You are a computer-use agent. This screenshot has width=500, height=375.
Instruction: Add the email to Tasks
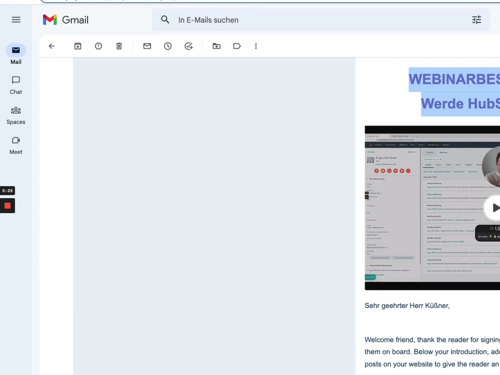click(x=188, y=46)
